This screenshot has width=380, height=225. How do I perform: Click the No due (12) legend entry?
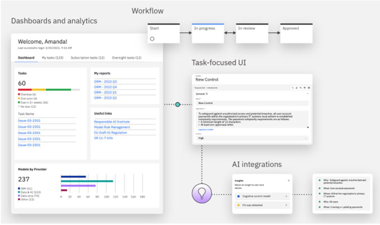click(x=27, y=107)
